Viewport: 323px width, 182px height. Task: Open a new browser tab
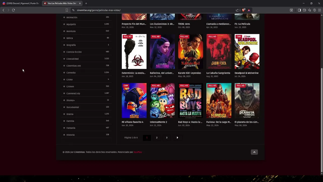click(x=86, y=3)
